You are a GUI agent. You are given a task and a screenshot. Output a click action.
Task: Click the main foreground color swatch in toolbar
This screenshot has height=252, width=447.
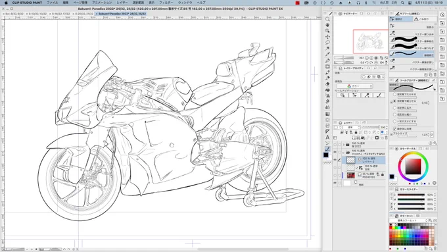(326, 155)
